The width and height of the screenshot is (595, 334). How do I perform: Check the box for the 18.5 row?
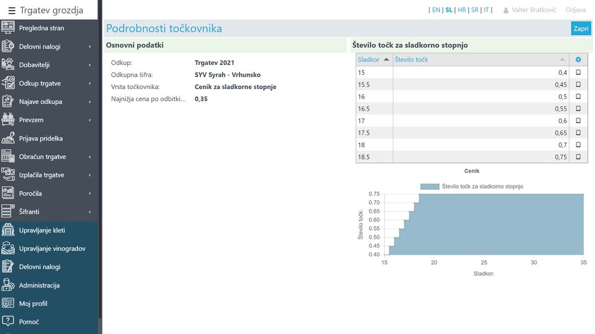(x=578, y=157)
